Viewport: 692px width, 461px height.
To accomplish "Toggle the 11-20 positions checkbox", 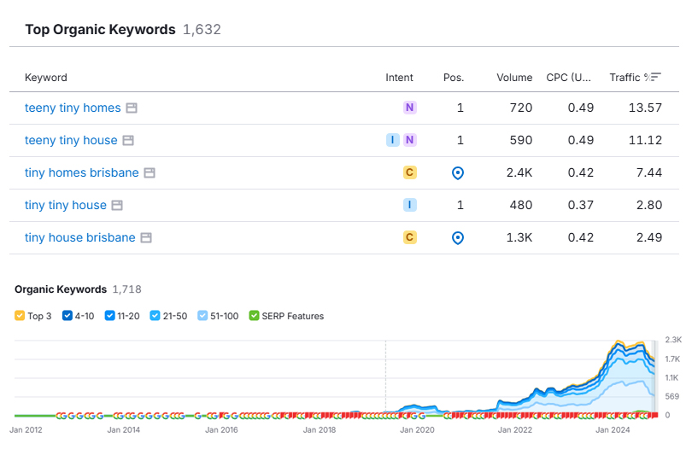I will click(x=109, y=316).
